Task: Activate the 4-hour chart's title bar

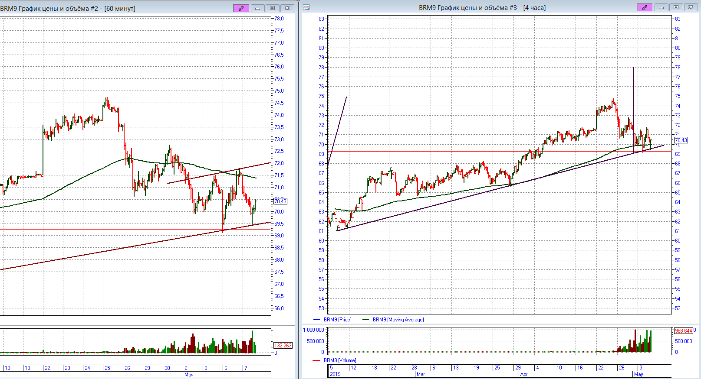Action: point(482,8)
